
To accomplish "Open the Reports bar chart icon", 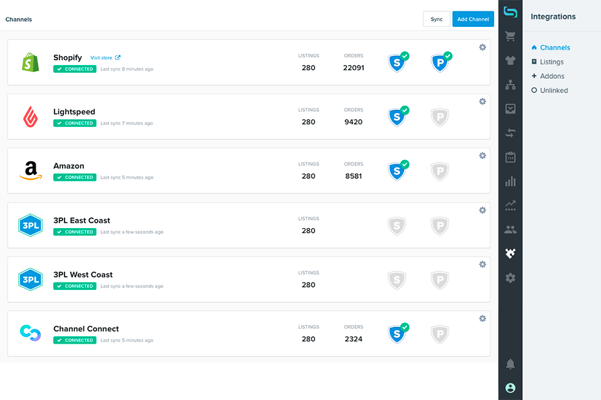I will pyautogui.click(x=510, y=181).
